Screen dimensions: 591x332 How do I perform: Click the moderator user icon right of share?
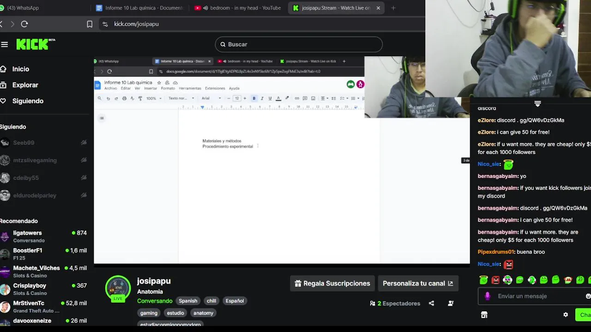click(x=451, y=303)
